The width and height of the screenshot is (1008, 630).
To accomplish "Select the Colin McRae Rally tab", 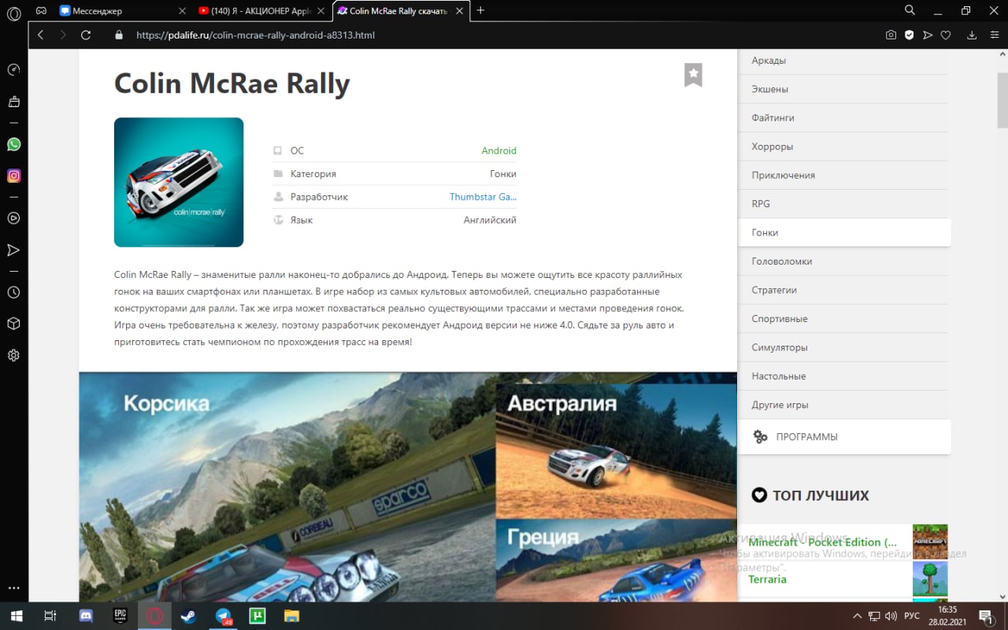I will click(x=401, y=11).
